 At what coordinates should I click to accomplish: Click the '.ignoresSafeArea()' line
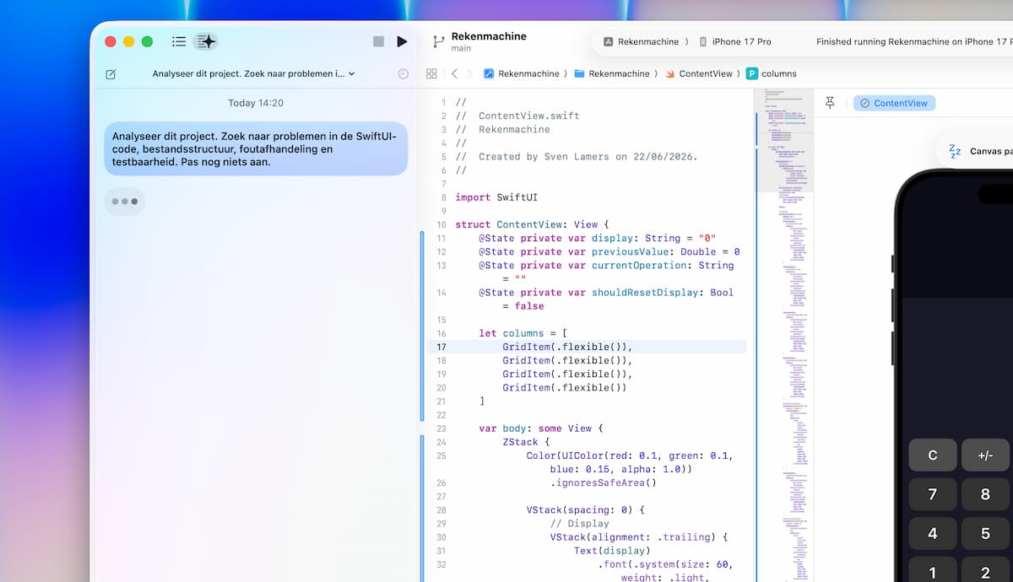[x=603, y=482]
